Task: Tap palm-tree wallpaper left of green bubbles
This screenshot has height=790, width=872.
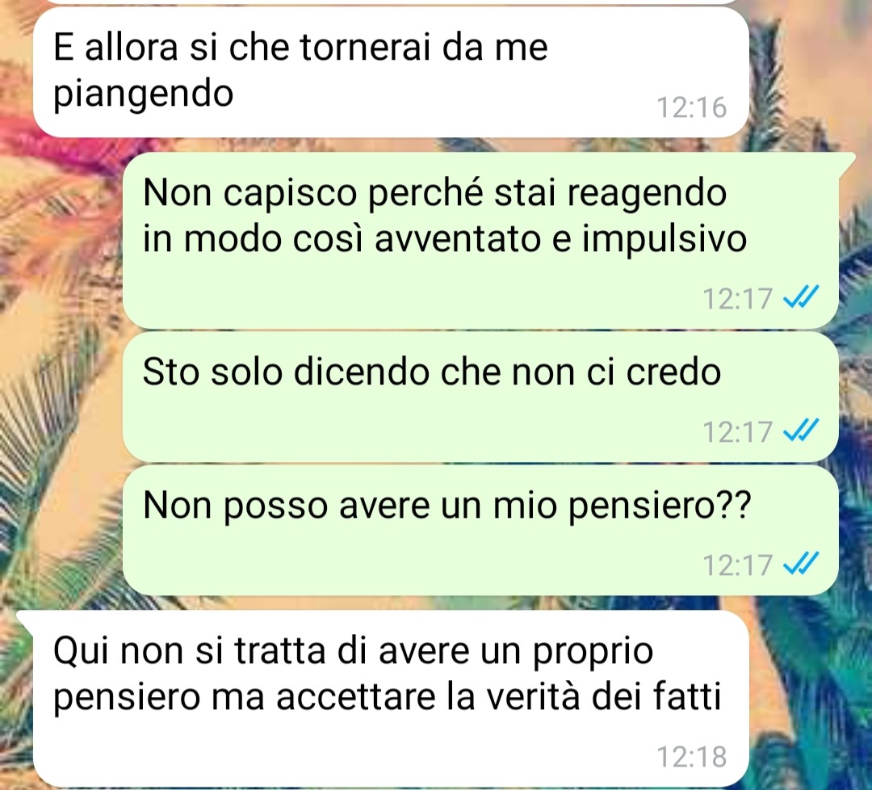Action: (x=61, y=389)
